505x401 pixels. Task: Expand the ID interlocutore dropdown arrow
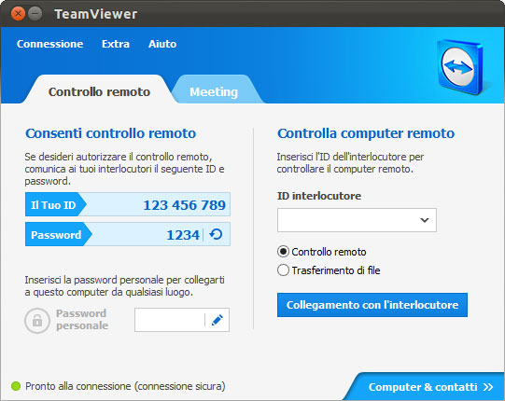(425, 220)
